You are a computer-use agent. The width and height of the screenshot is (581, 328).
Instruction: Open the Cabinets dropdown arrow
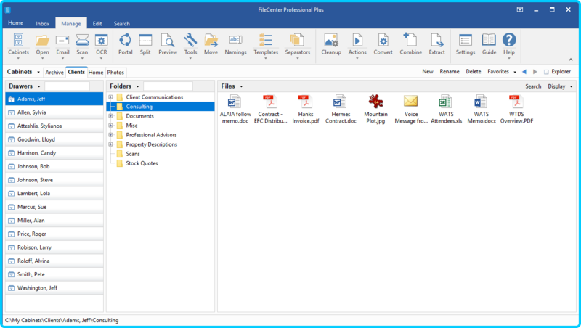38,72
